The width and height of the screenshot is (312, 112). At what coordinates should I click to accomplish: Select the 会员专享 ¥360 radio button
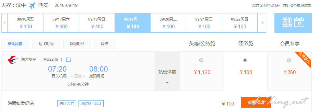click(289, 60)
